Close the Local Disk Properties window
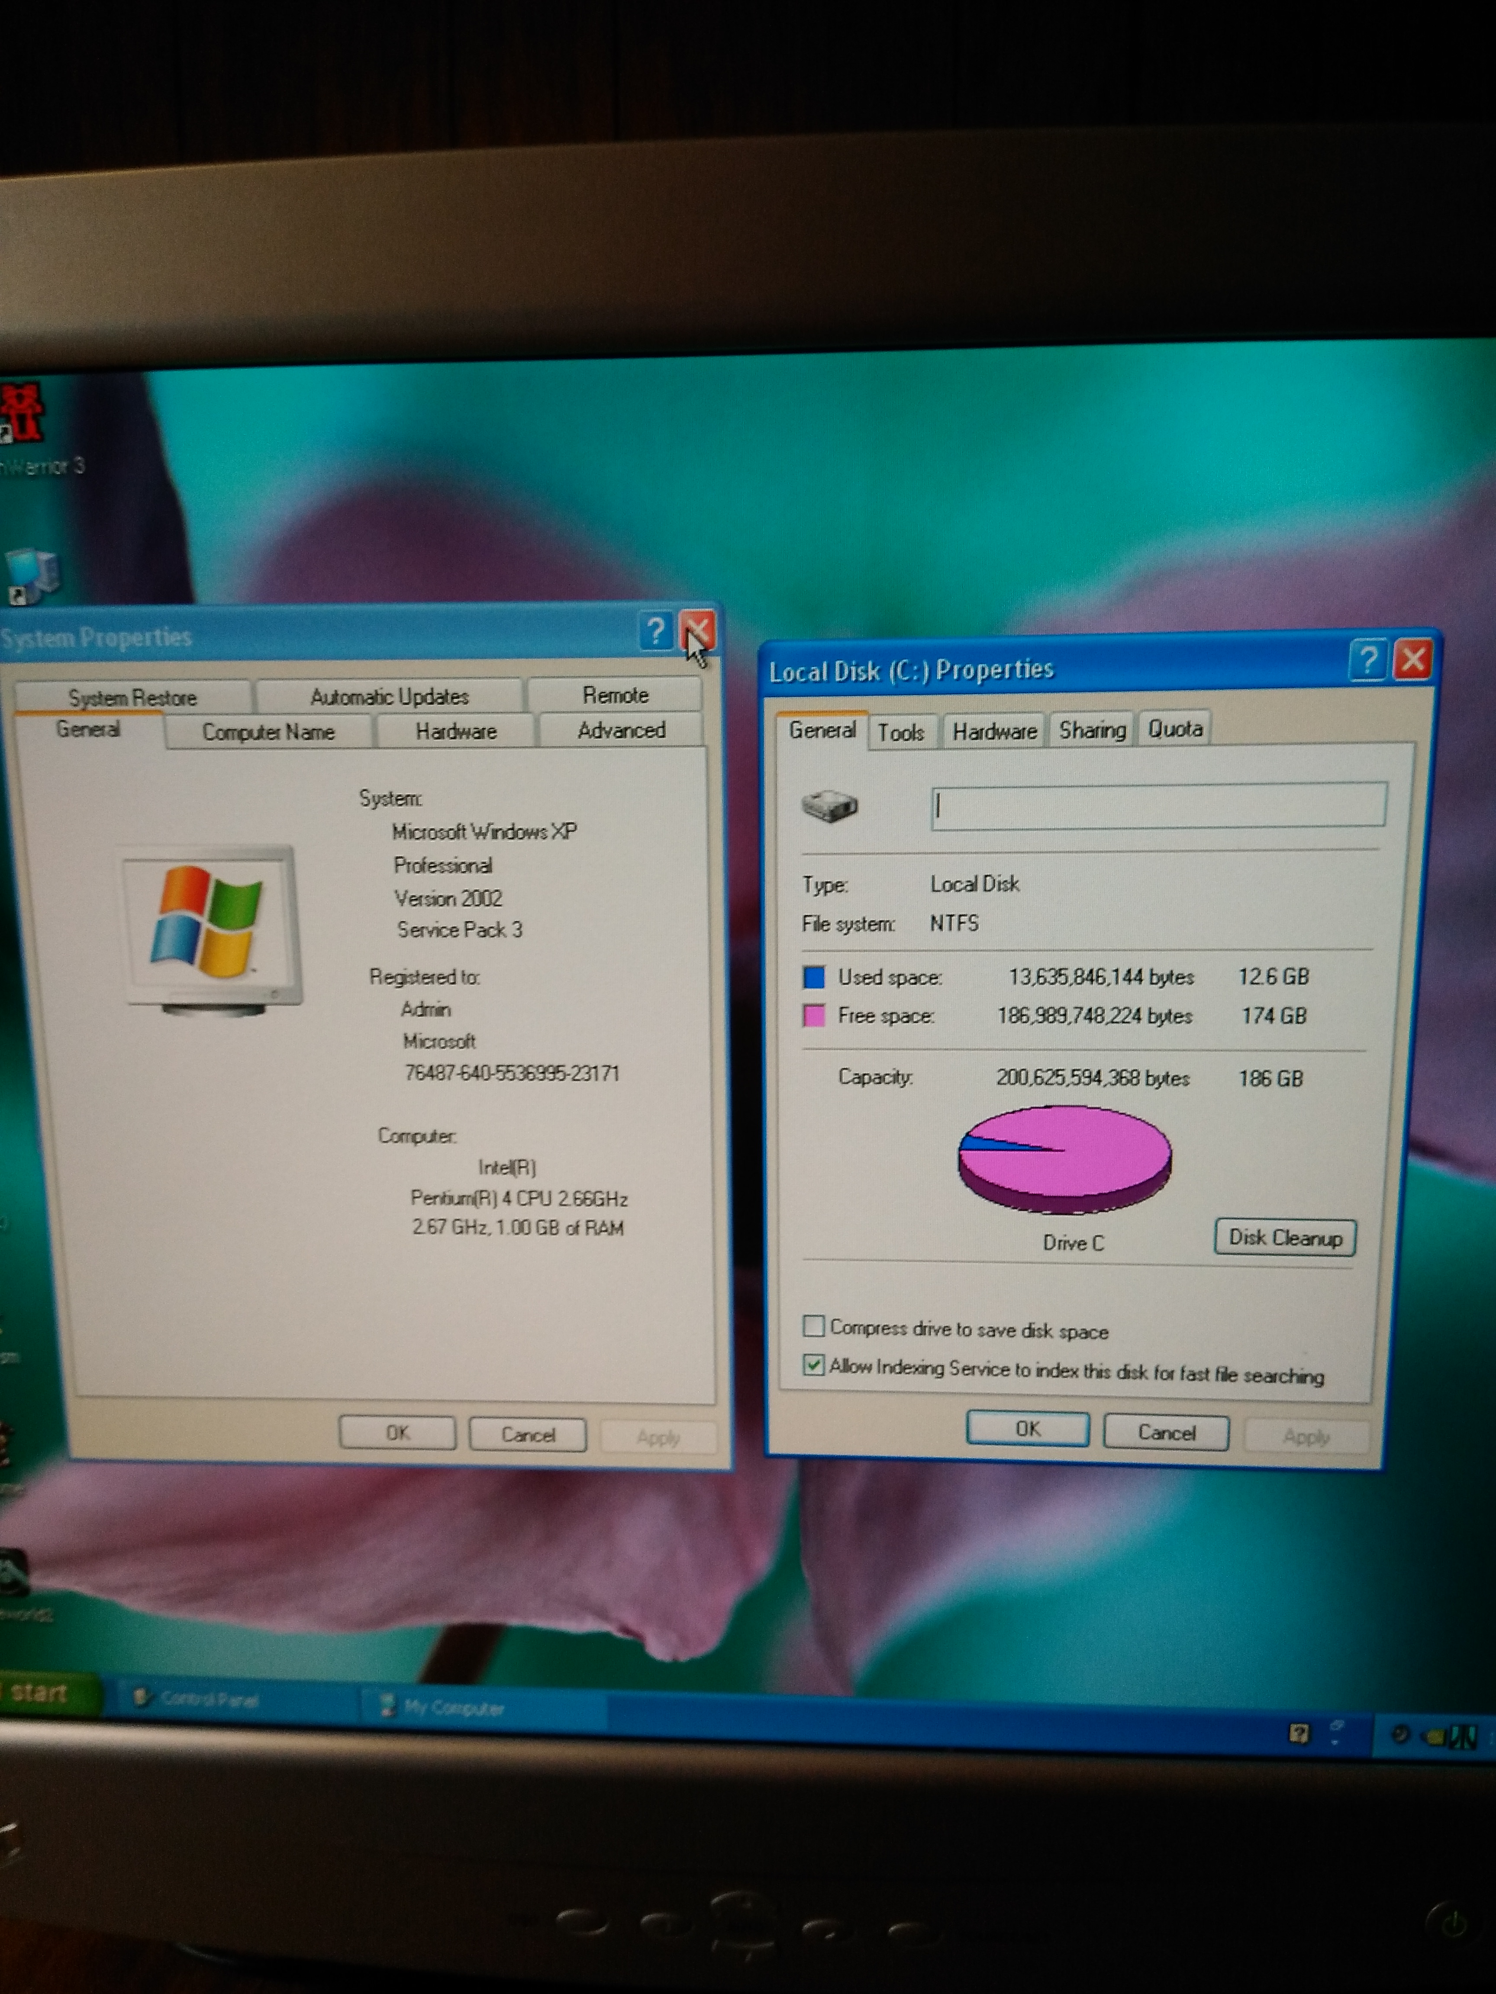Image resolution: width=1496 pixels, height=1994 pixels. tap(1413, 660)
